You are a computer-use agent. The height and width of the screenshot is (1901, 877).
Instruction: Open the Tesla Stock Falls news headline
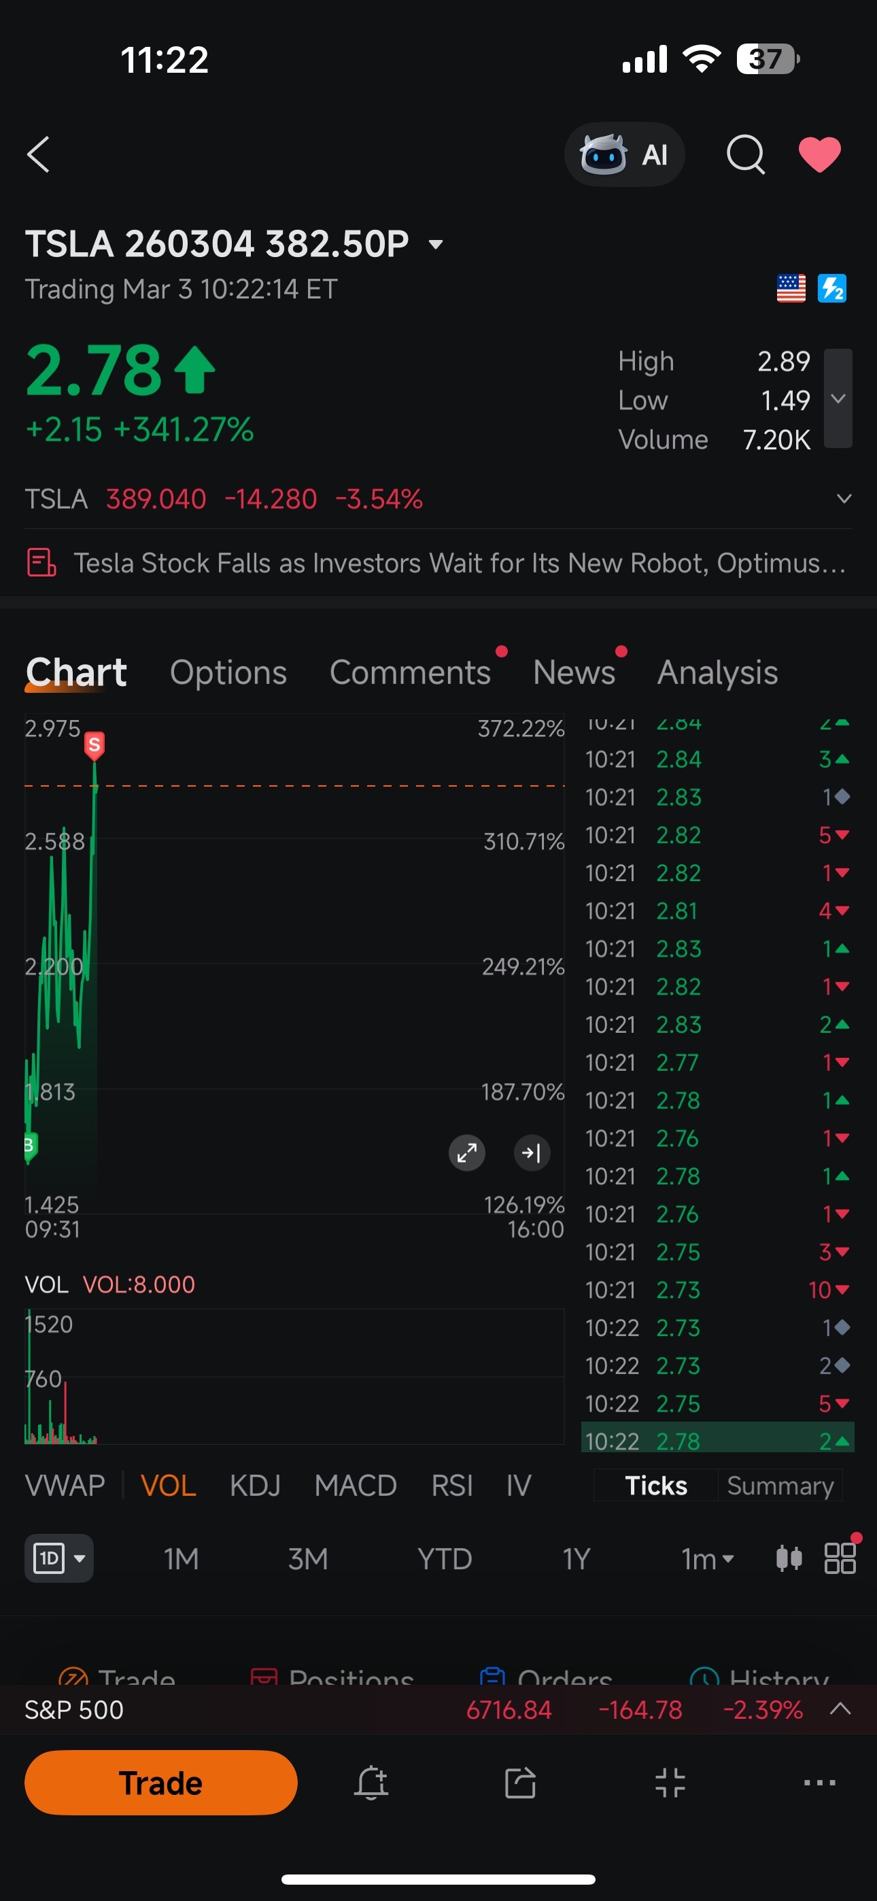459,563
